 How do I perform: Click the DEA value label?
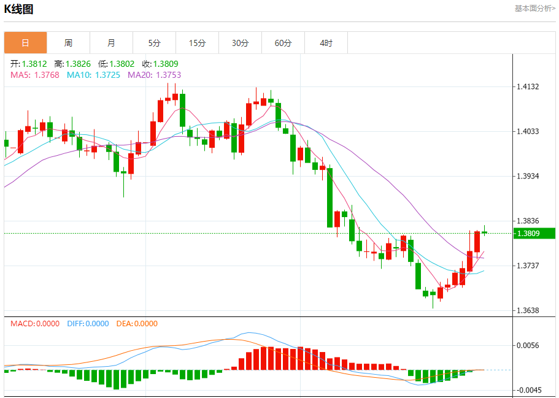(x=136, y=324)
